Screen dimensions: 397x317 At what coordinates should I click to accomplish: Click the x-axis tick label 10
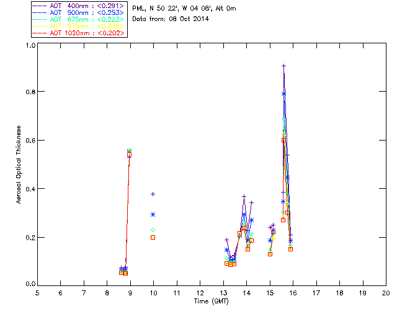tap(153, 293)
